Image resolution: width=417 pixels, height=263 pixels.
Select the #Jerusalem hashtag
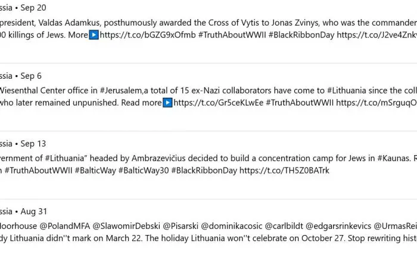pos(121,91)
